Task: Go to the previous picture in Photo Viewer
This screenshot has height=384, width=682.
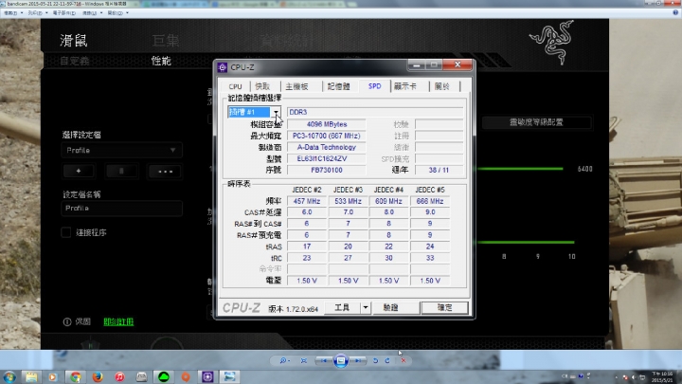Action: pyautogui.click(x=324, y=360)
